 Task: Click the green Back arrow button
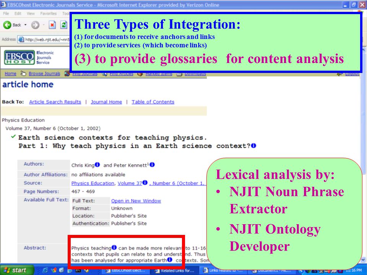pyautogui.click(x=7, y=25)
